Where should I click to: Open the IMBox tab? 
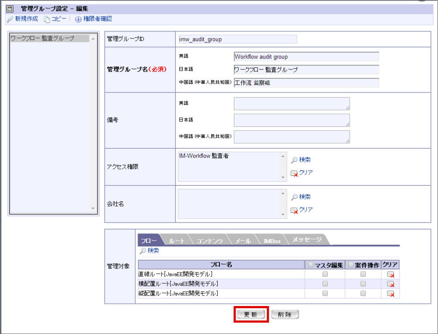click(x=272, y=240)
